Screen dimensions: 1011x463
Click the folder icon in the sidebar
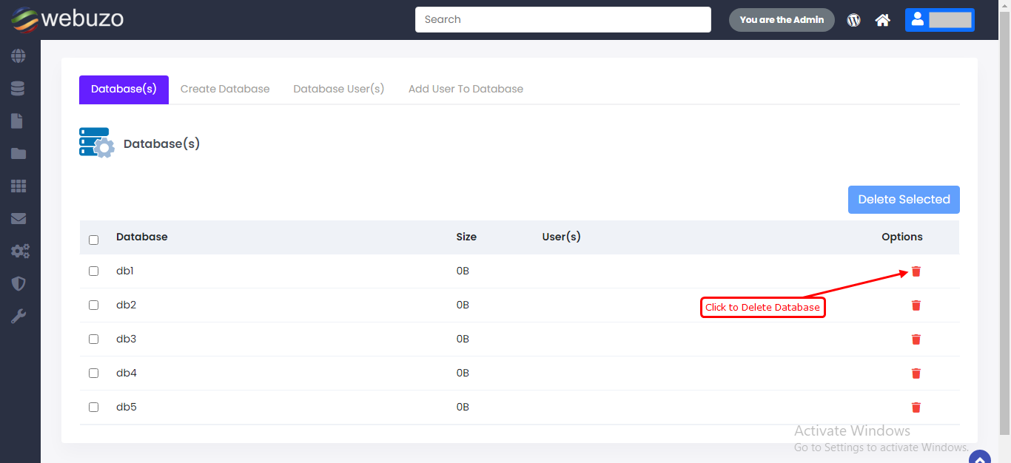19,154
